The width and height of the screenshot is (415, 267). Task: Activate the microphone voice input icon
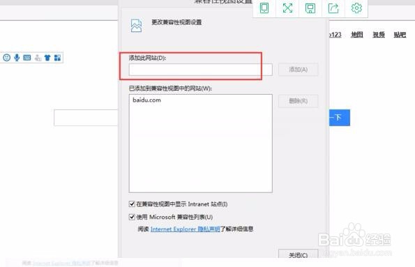17,57
